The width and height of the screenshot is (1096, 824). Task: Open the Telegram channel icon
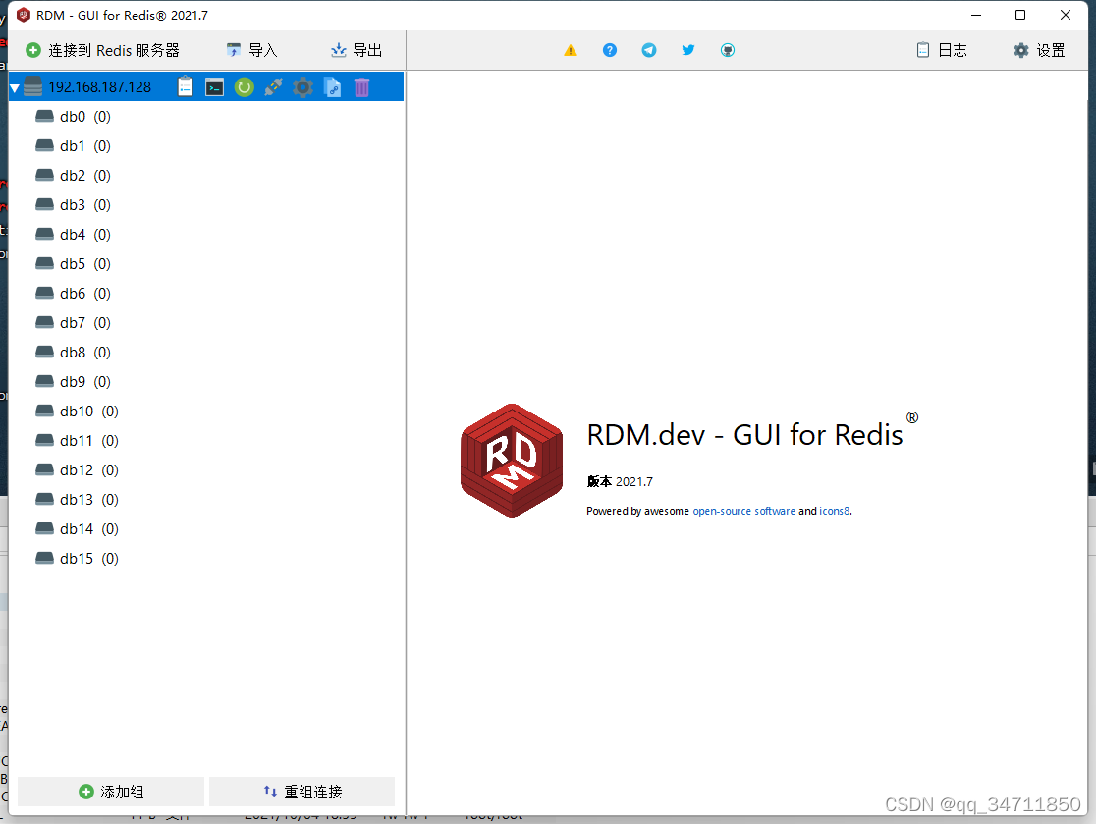[x=649, y=49]
